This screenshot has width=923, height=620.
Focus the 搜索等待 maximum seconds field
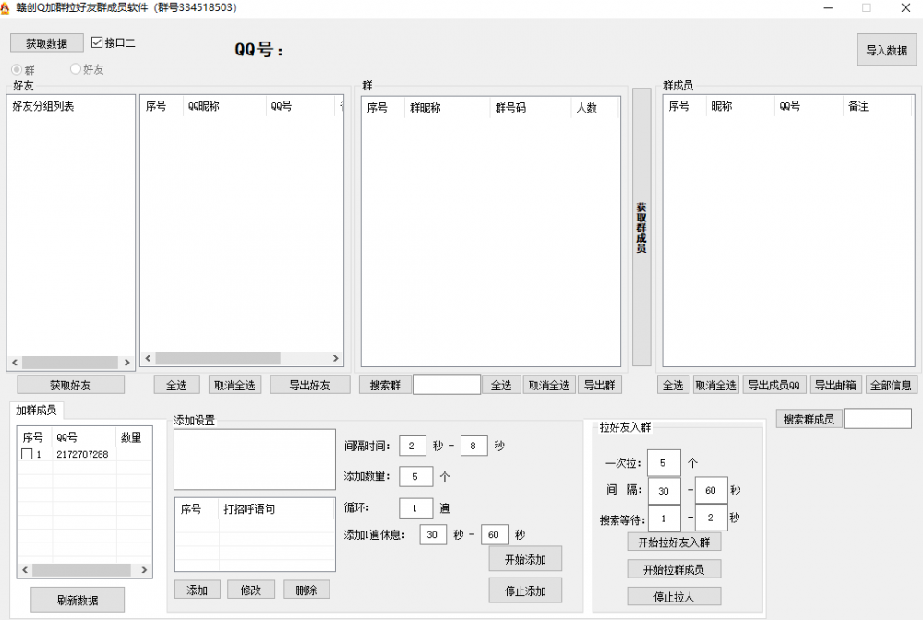point(711,519)
